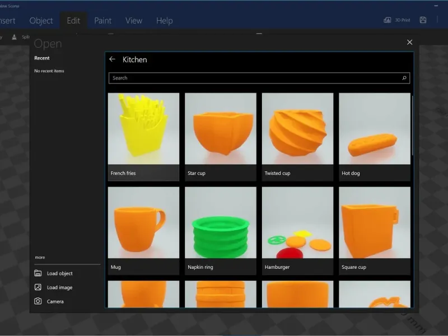Open the Object menu
448x336 pixels.
coord(41,21)
